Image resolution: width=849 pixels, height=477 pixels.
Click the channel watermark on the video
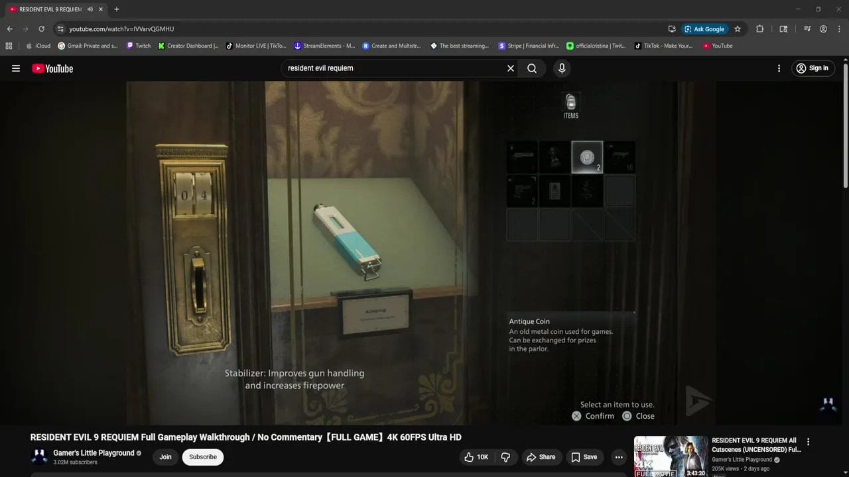click(828, 404)
